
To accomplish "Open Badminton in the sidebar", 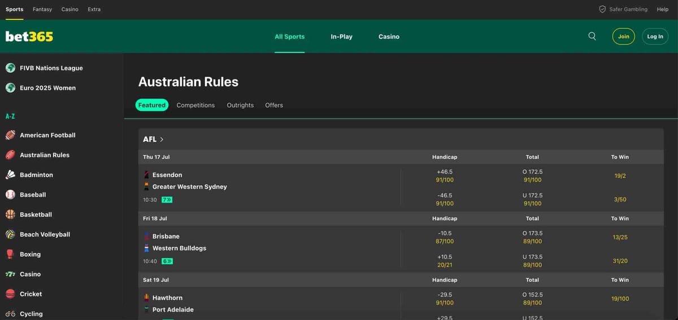I will [x=36, y=175].
